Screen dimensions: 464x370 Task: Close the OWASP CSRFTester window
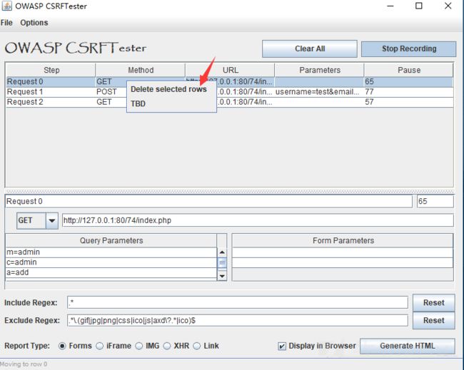448,6
